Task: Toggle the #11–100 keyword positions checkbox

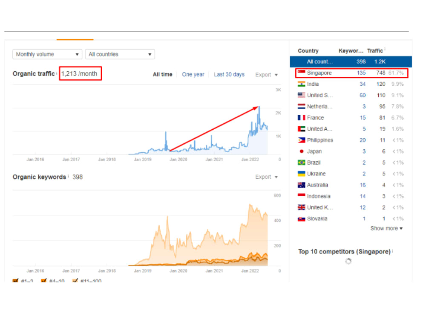Action: coord(75,280)
